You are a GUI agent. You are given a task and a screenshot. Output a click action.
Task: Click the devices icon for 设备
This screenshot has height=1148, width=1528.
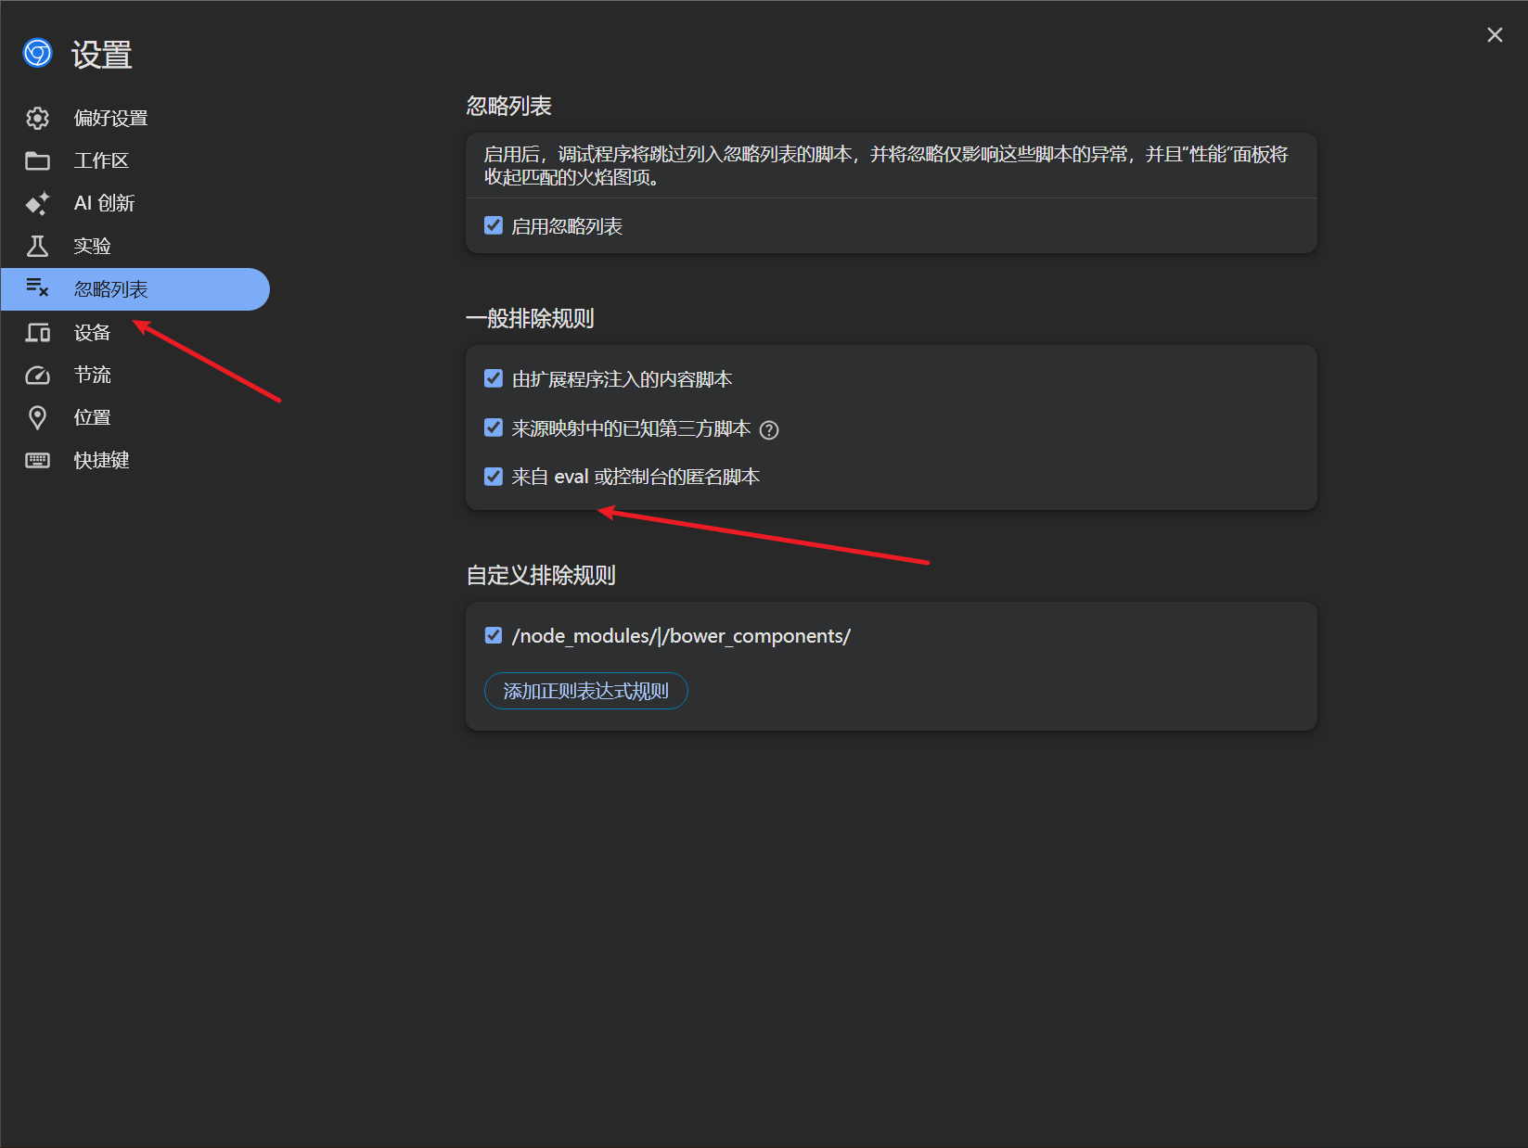[x=37, y=332]
